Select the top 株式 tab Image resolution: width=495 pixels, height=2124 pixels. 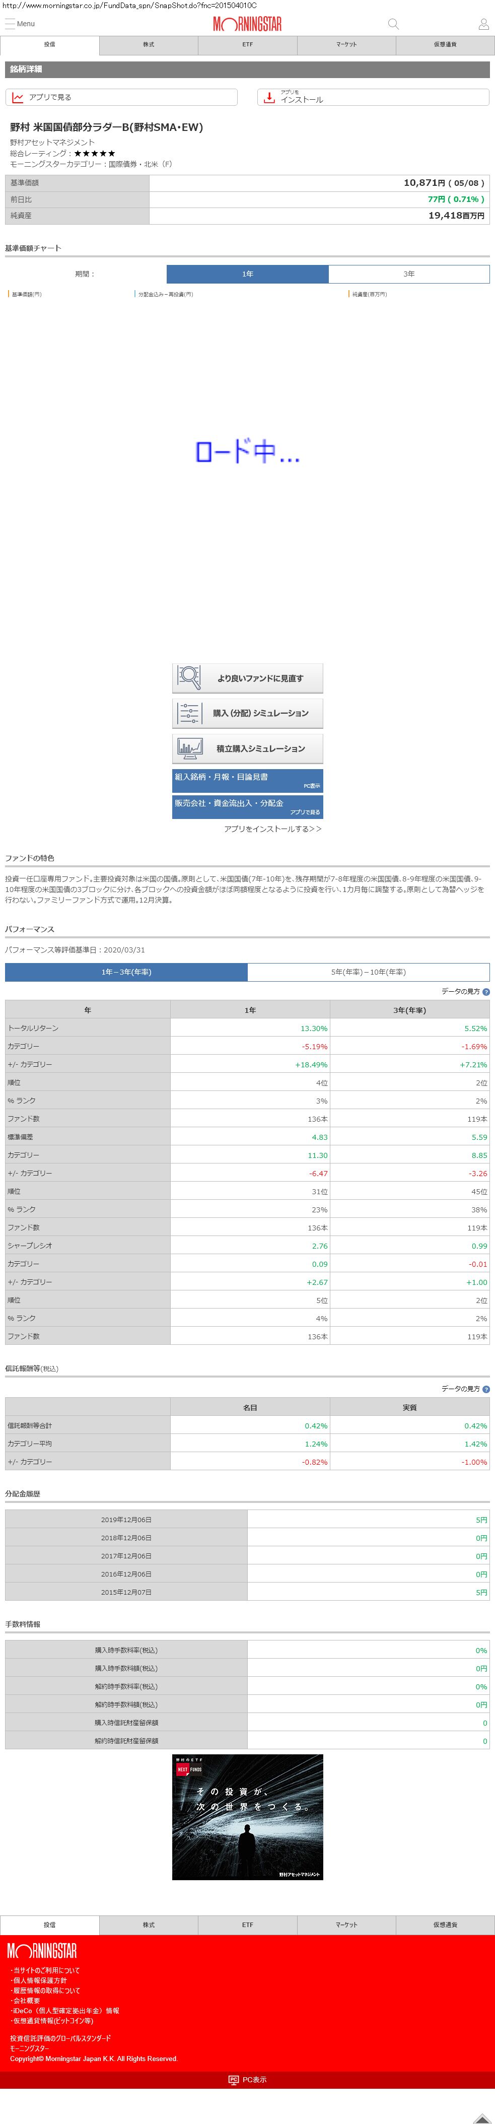click(149, 44)
